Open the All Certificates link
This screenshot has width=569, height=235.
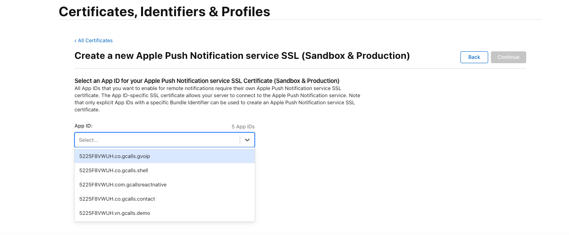95,41
